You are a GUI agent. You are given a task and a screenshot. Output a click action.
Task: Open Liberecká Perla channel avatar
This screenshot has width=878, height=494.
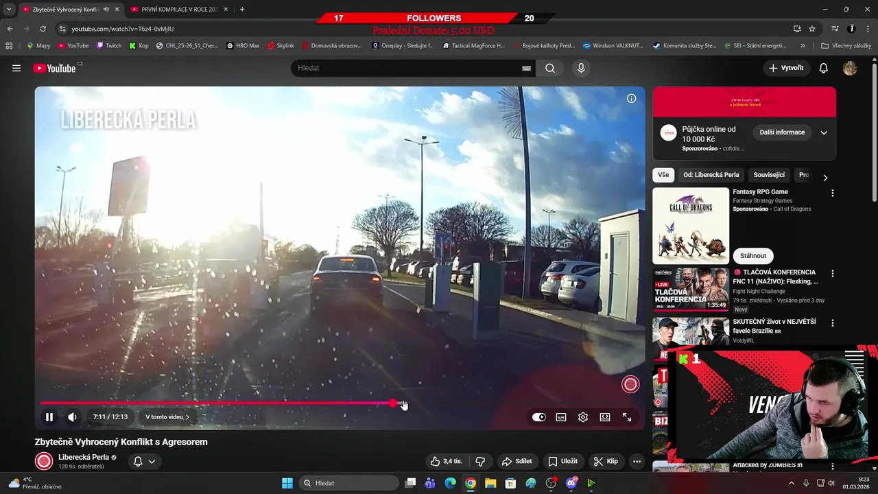click(44, 461)
